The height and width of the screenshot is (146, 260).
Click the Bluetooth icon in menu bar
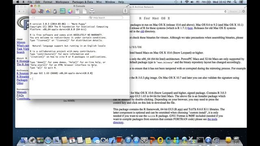pyautogui.click(x=181, y=2)
